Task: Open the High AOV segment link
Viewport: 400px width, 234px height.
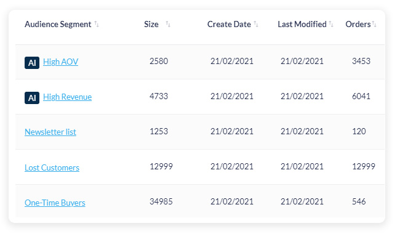Action: click(61, 62)
